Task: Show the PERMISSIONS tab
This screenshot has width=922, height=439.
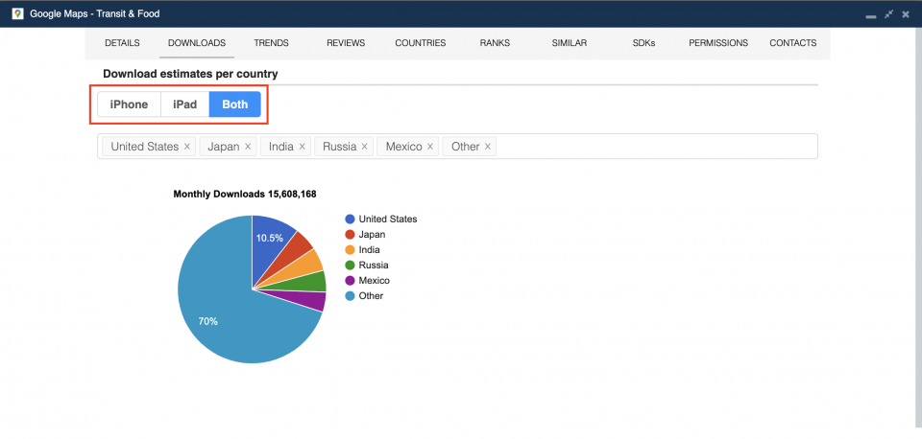Action: click(x=718, y=43)
